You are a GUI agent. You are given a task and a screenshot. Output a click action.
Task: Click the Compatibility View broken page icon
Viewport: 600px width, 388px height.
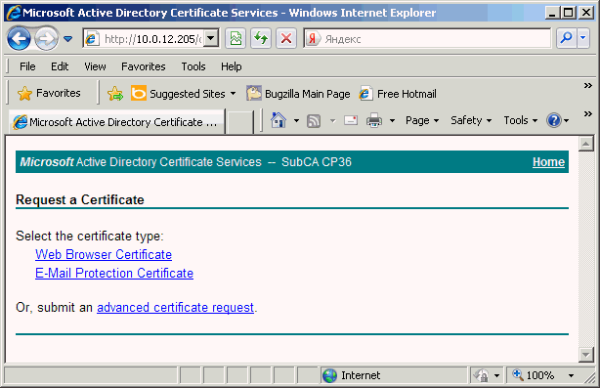236,39
